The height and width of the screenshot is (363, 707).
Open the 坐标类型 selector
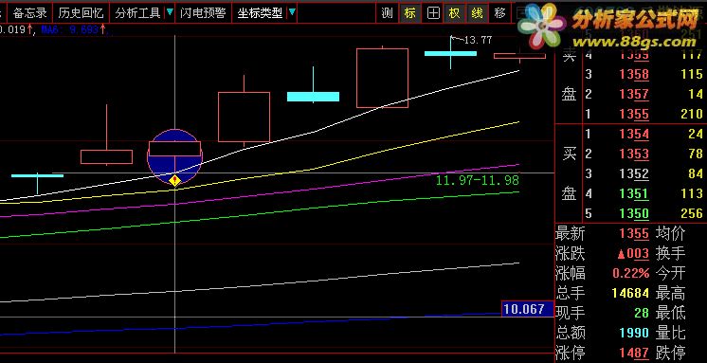261,13
